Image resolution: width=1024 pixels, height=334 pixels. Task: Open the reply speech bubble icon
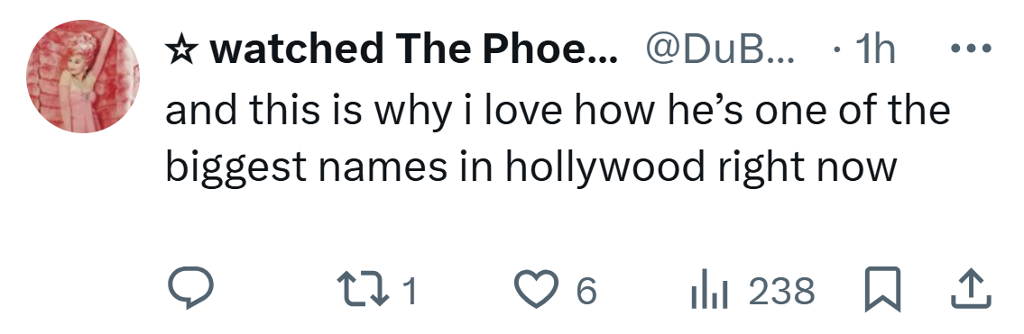[x=190, y=289]
